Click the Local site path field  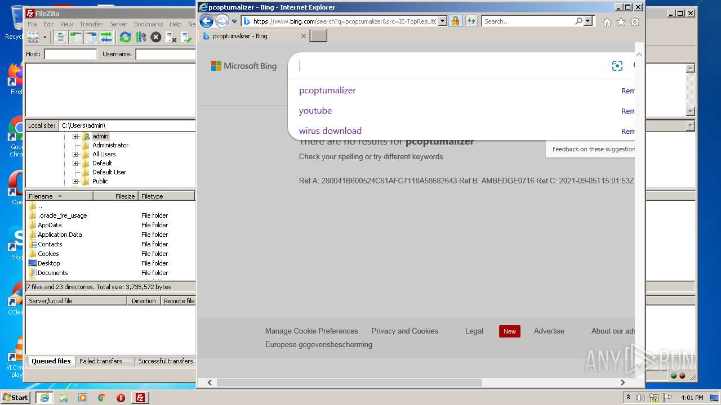[127, 125]
